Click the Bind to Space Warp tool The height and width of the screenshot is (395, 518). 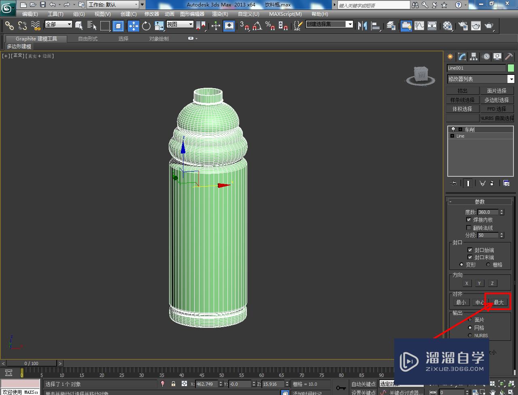(x=36, y=26)
